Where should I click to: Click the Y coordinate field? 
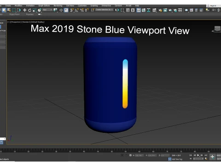point(152,155)
